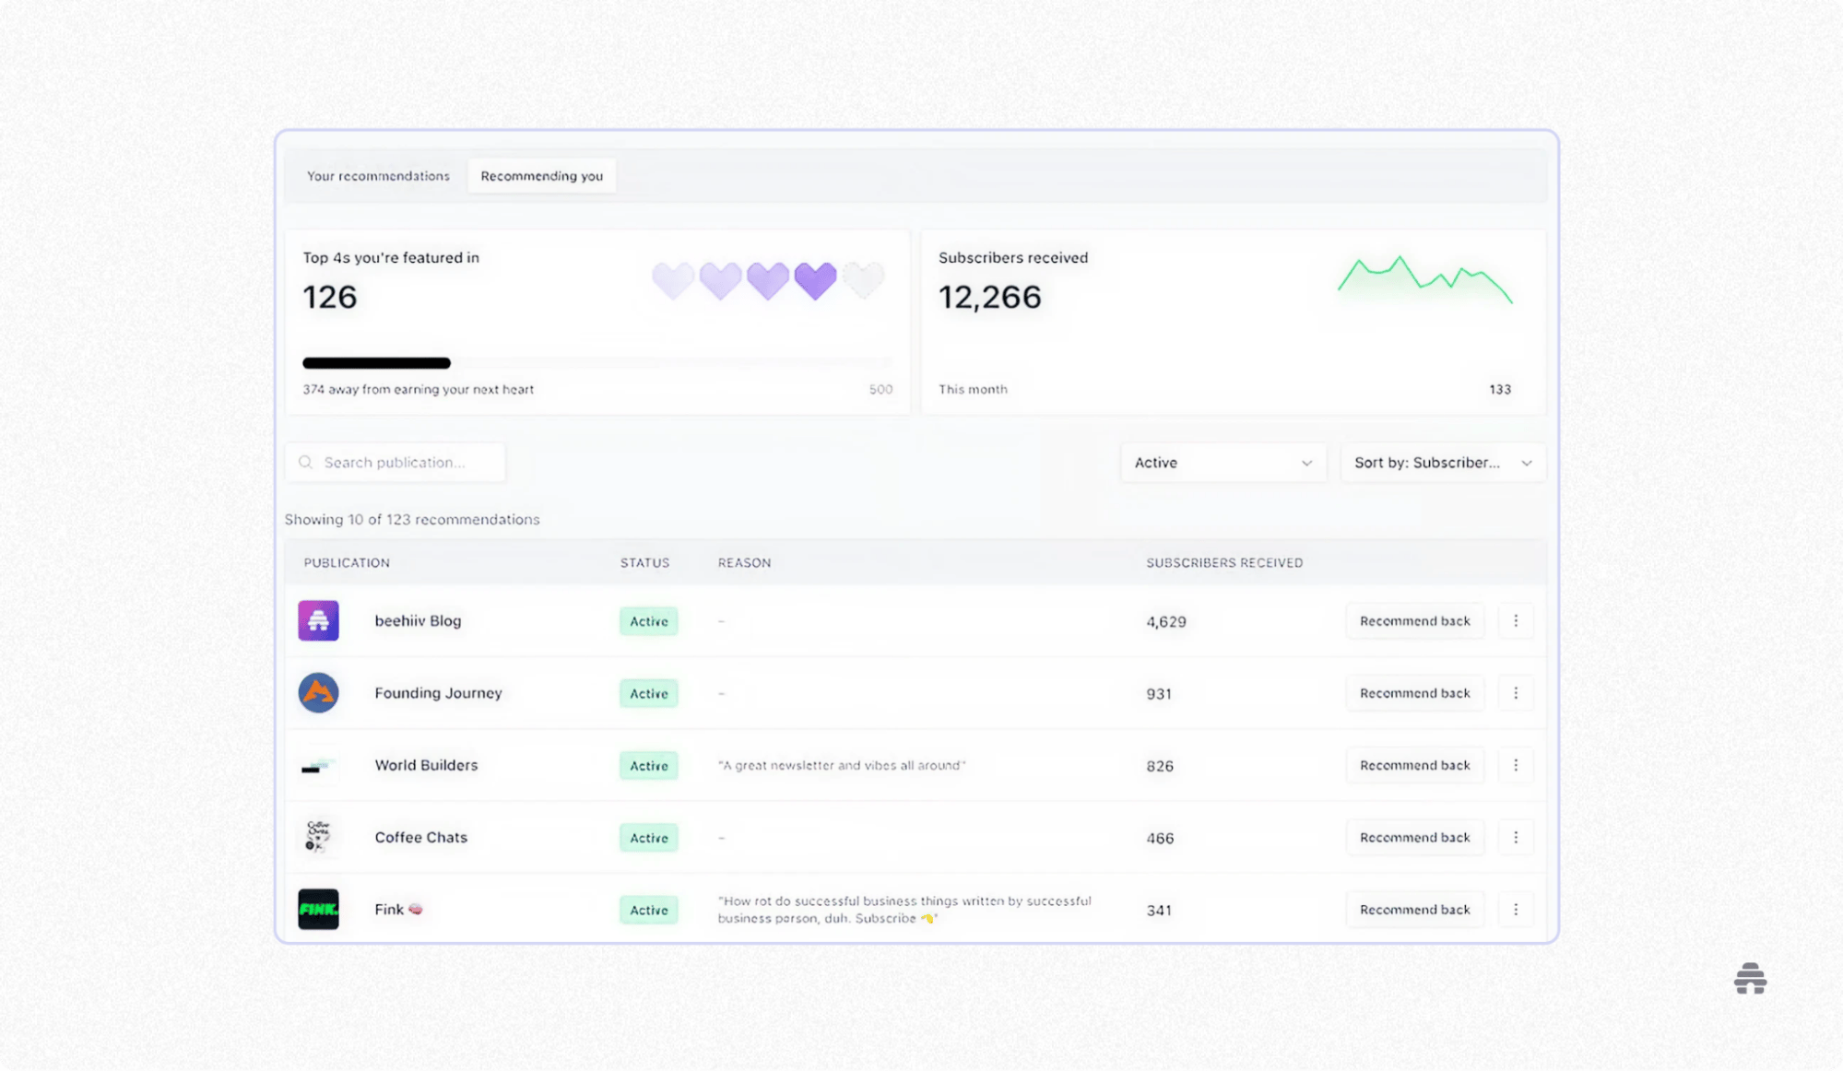Click the Fink publication logo
Screen dimensions: 1843x1071
pyautogui.click(x=317, y=909)
